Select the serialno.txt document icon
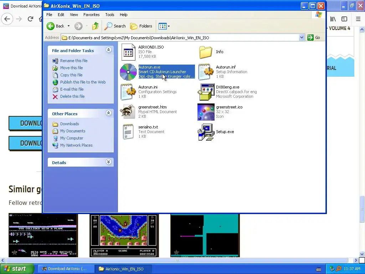The image size is (365, 274). pyautogui.click(x=128, y=132)
